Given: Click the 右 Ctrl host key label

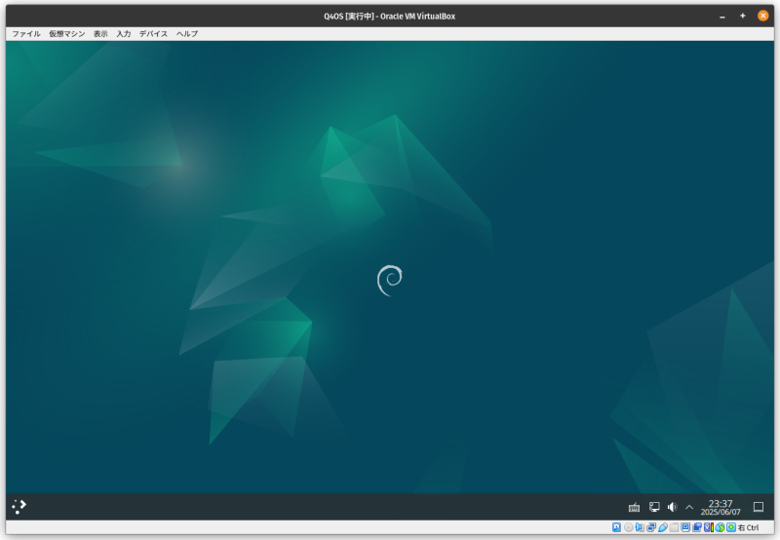Looking at the screenshot, I should pos(748,527).
